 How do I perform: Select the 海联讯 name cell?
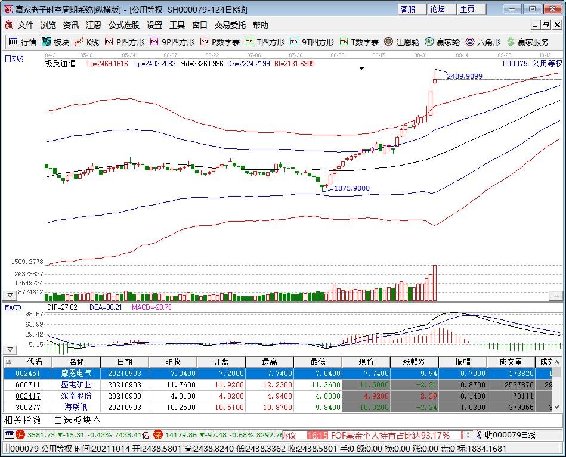coord(76,407)
